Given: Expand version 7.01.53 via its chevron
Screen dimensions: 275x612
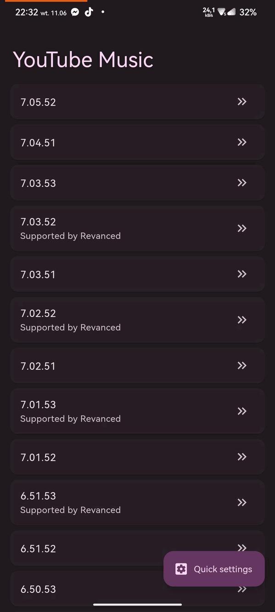Looking at the screenshot, I should (x=242, y=411).
